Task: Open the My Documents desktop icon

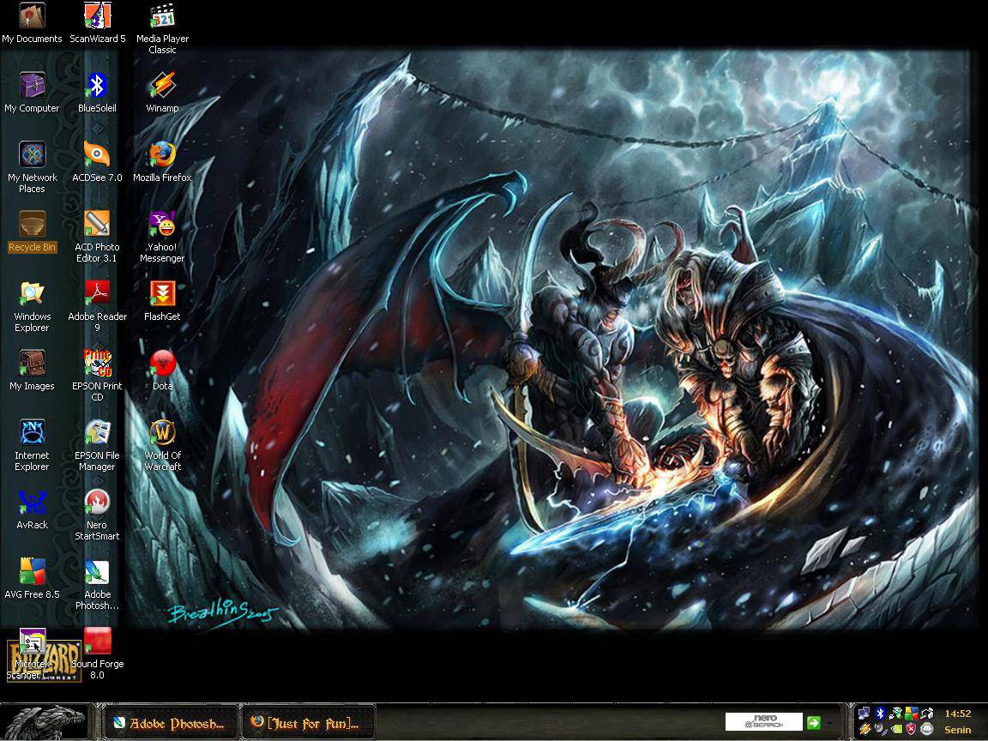Action: [x=32, y=22]
